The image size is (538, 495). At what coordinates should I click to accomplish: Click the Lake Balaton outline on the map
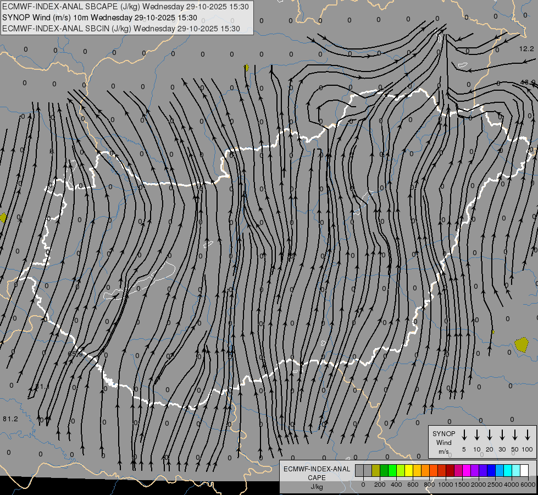139,281
